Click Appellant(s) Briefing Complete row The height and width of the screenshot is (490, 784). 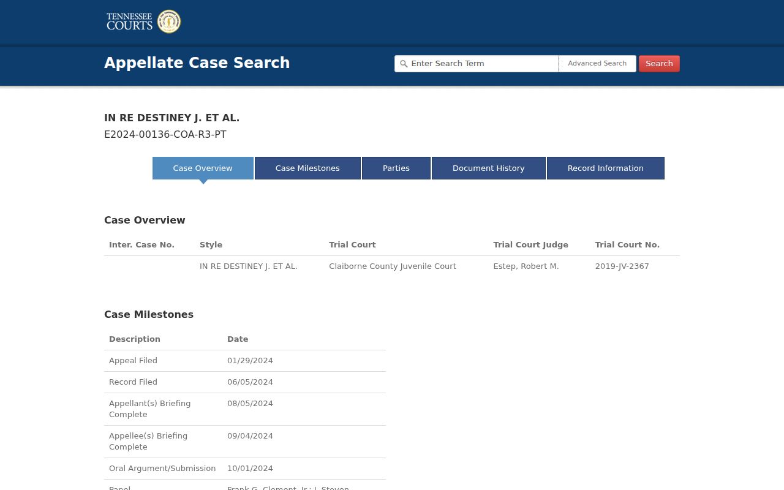coord(245,409)
